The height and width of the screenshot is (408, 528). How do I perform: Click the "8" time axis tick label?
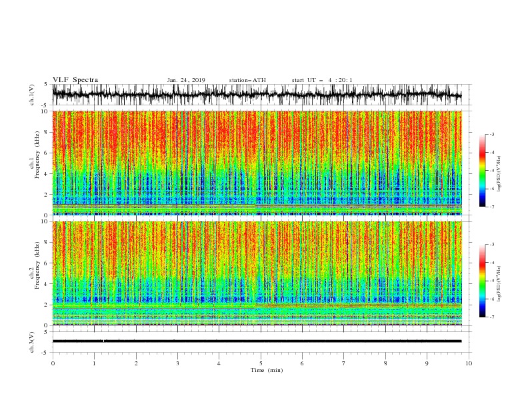[385, 363]
